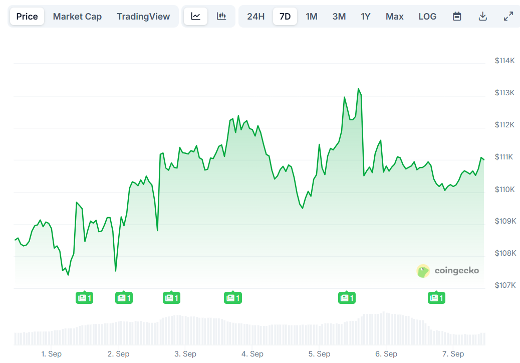Click the 2. Sep date label

[118, 354]
